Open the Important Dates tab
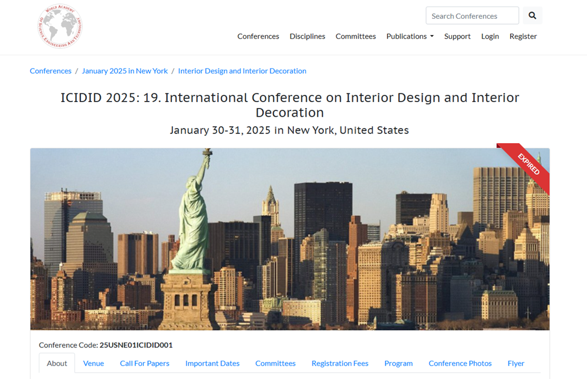 click(212, 363)
